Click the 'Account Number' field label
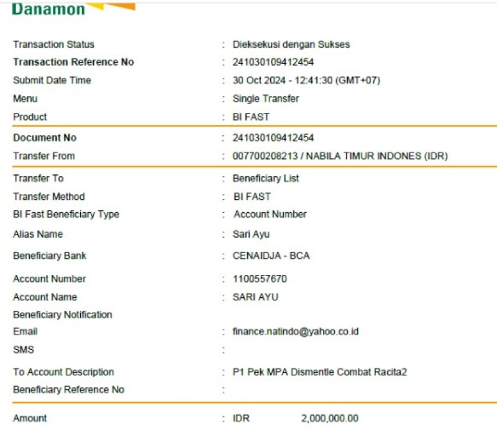Image resolution: width=497 pixels, height=430 pixels. point(50,279)
